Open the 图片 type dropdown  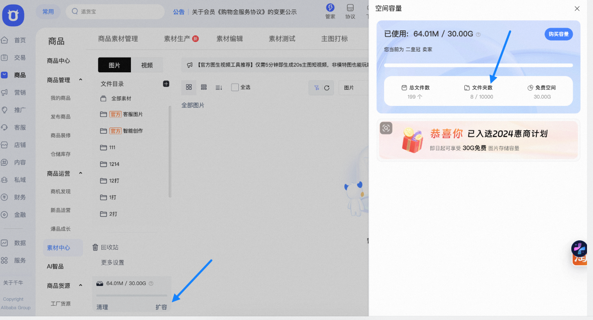click(x=354, y=87)
